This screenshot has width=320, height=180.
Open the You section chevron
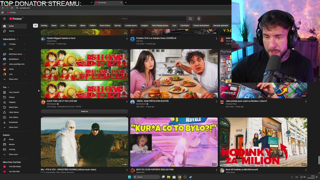tap(8, 87)
